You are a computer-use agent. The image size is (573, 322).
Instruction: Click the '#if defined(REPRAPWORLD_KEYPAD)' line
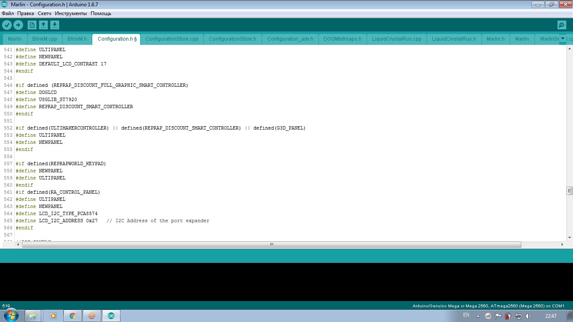(x=60, y=164)
